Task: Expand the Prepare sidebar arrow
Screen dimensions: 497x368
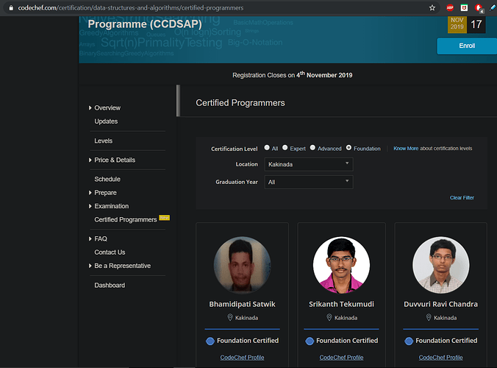Action: pyautogui.click(x=90, y=193)
